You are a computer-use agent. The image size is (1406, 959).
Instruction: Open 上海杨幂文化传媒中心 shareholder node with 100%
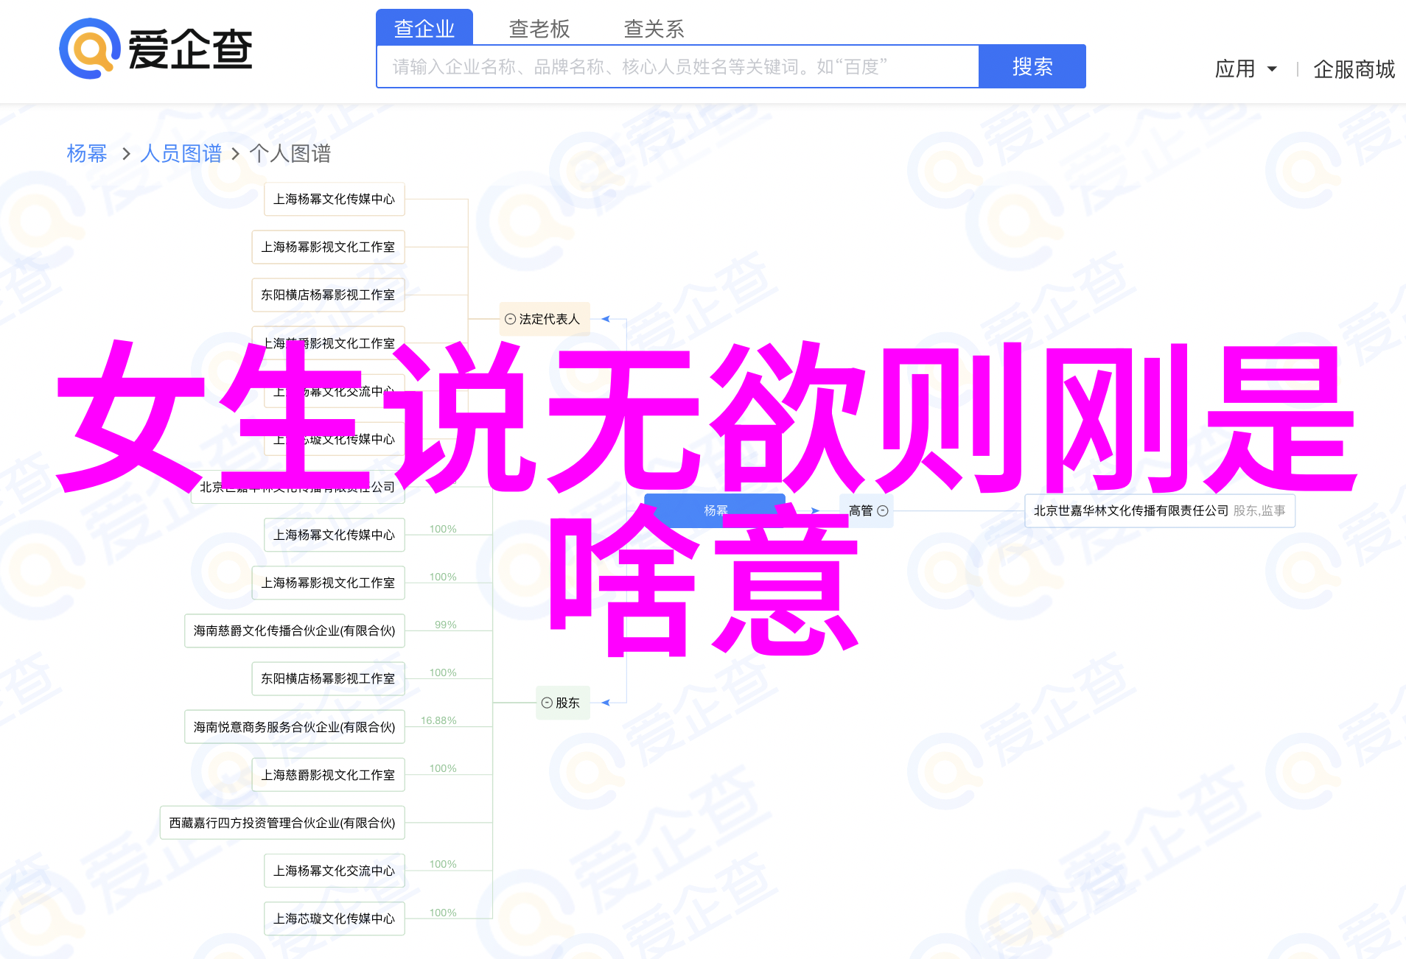[335, 535]
